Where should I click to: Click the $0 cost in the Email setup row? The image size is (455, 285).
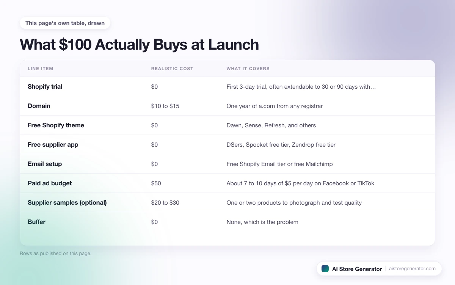pos(154,164)
